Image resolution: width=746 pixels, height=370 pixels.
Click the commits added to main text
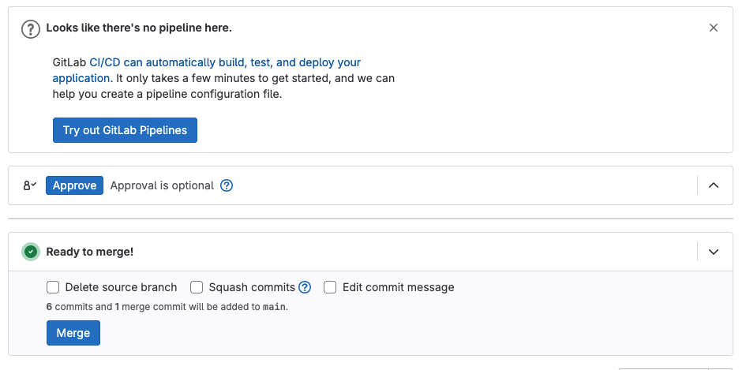[x=167, y=307]
